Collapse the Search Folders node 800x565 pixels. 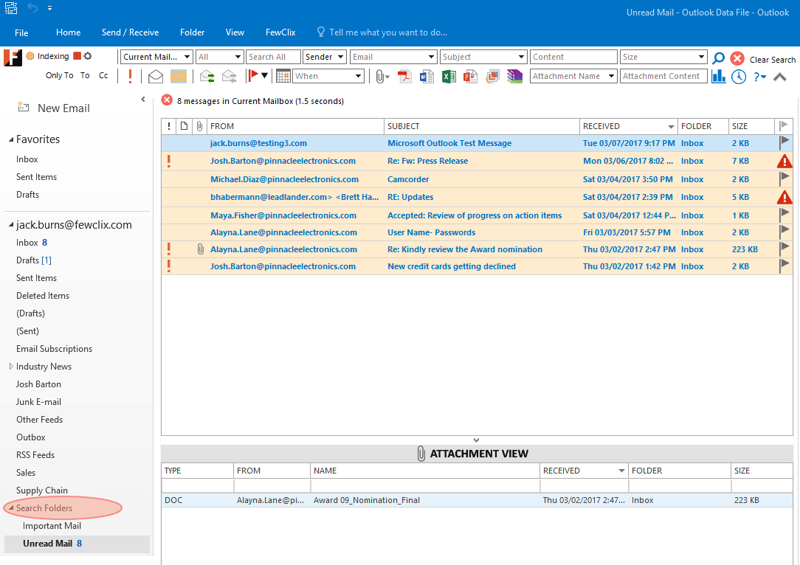[11, 508]
